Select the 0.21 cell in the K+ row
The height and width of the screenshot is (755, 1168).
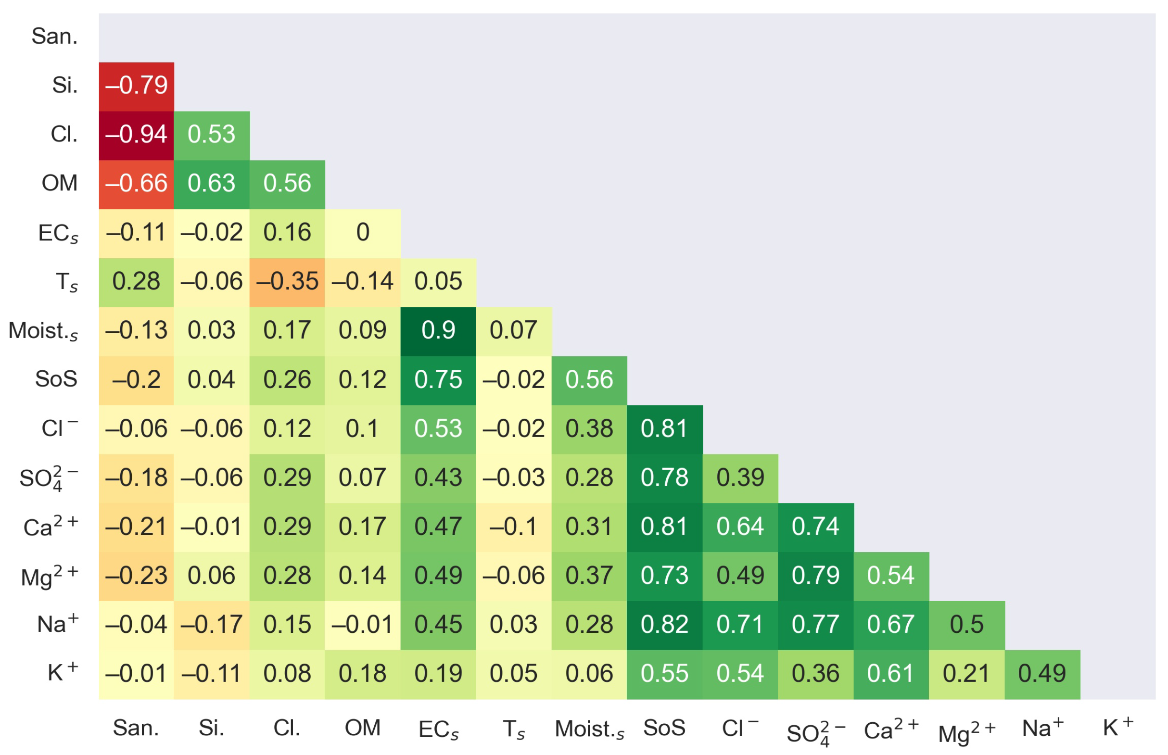(x=966, y=675)
